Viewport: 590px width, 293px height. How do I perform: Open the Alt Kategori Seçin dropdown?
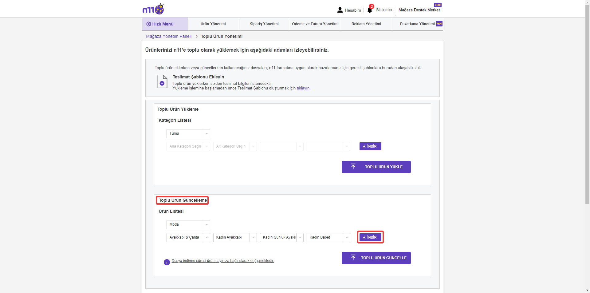click(x=235, y=146)
